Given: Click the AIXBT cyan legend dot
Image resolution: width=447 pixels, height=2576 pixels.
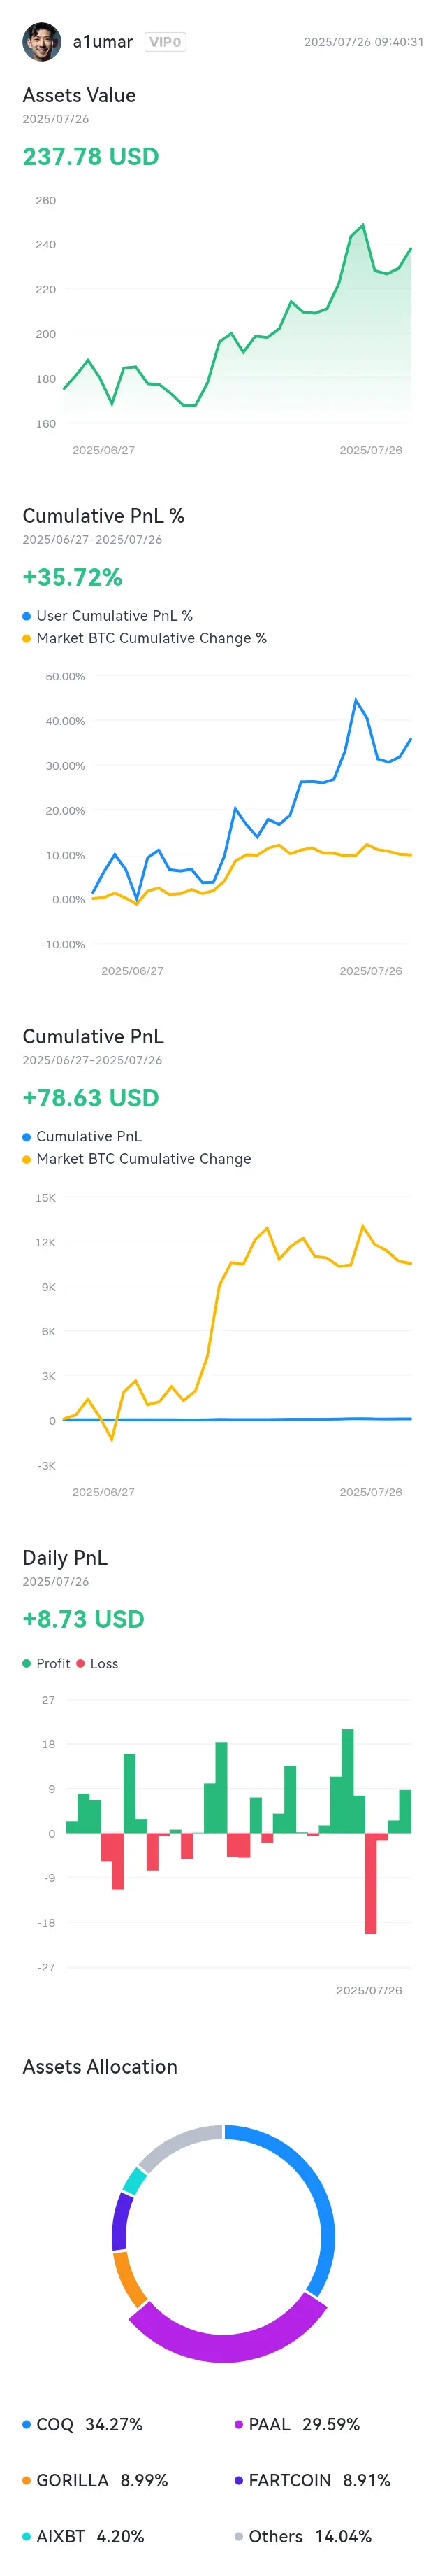Looking at the screenshot, I should pyautogui.click(x=27, y=2536).
